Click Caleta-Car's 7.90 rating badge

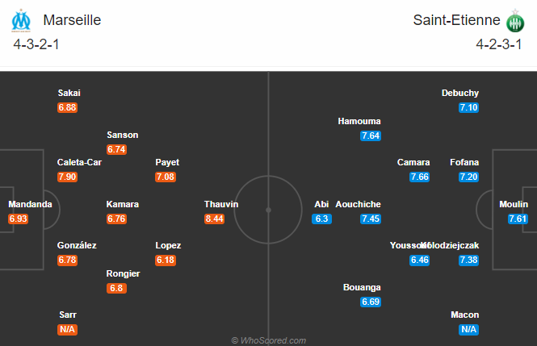(x=68, y=177)
